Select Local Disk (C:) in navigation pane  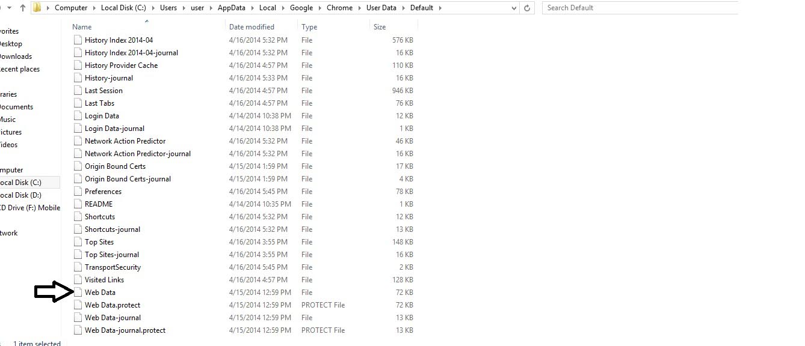pos(20,182)
